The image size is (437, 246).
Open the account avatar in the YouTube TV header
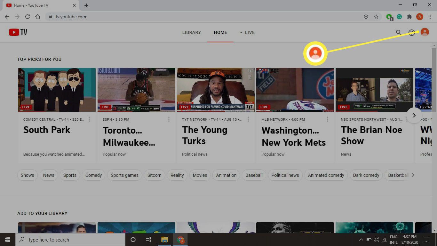(425, 32)
